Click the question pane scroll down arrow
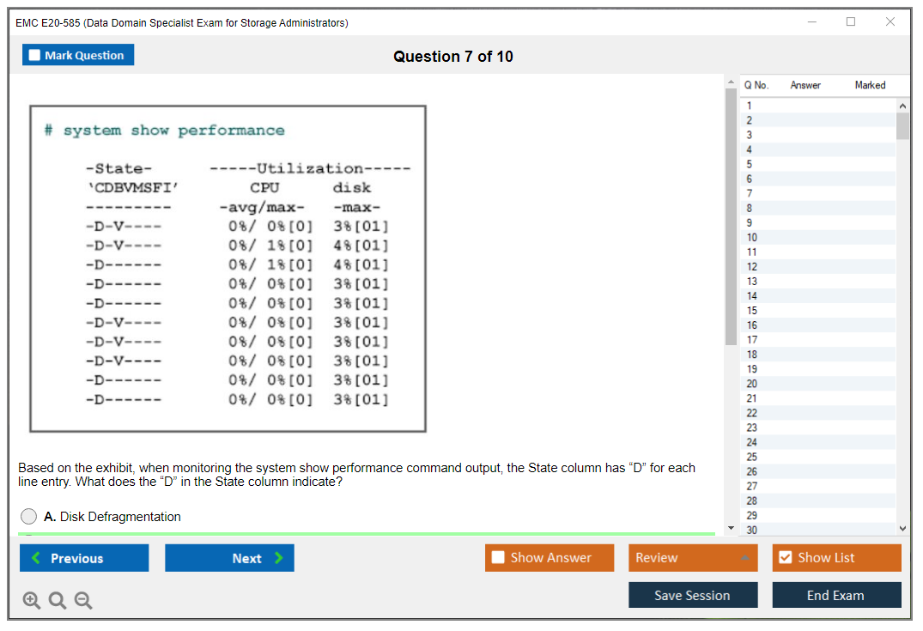Viewport: 923px width, 631px height. coord(731,528)
